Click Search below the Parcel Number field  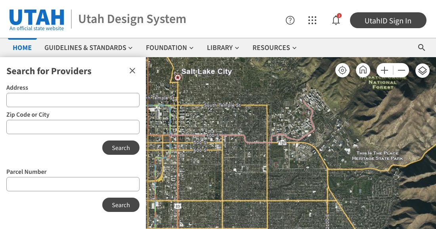click(121, 205)
